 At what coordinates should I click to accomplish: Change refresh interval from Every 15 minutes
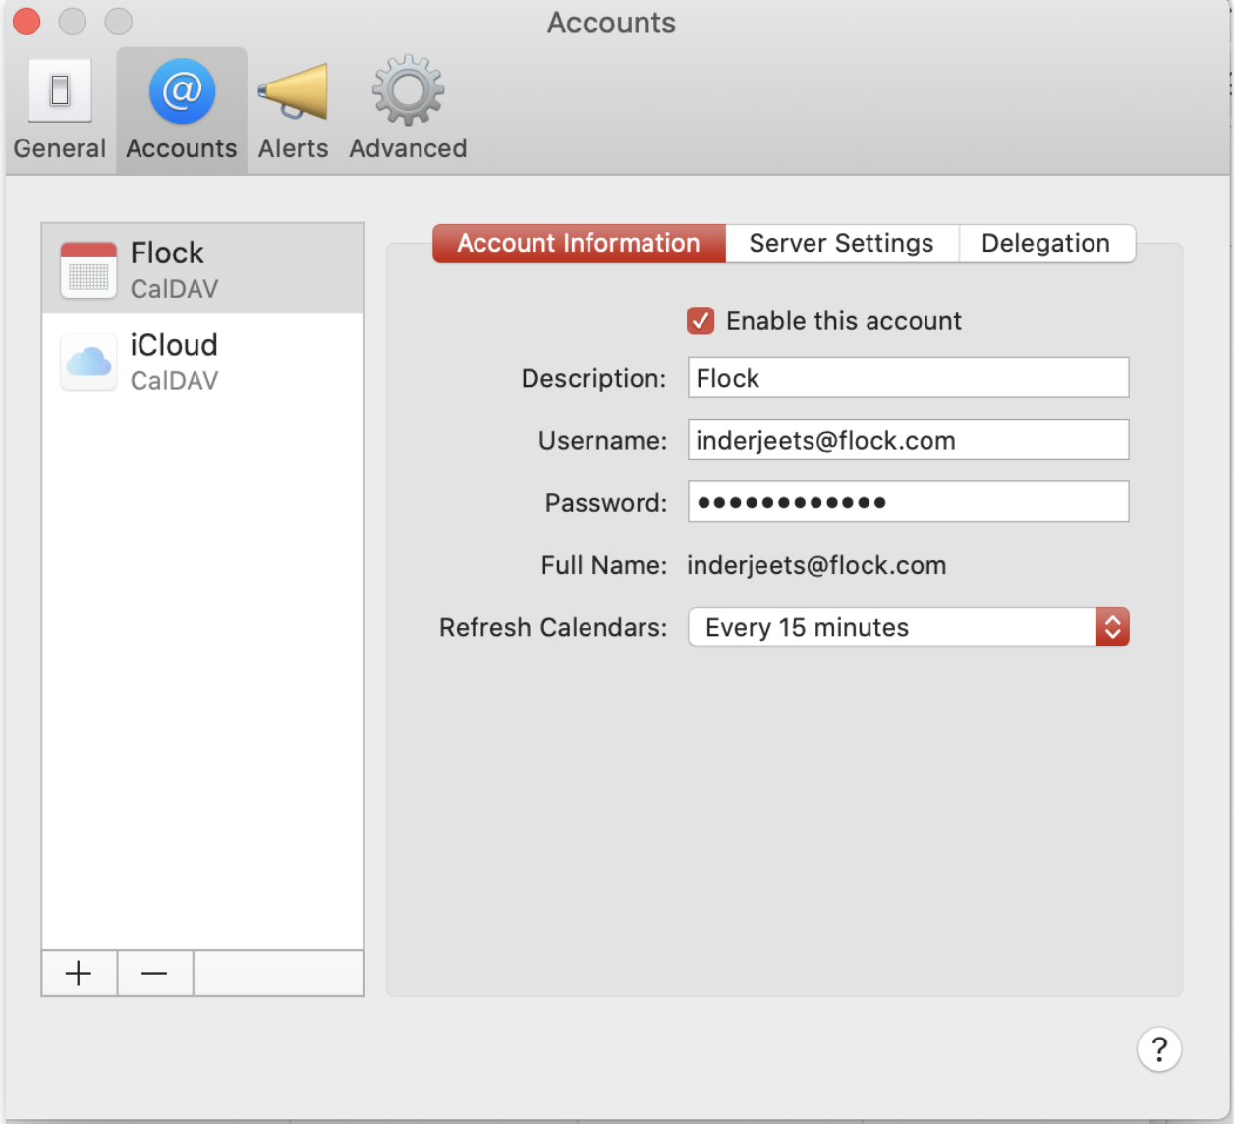pyautogui.click(x=1111, y=627)
